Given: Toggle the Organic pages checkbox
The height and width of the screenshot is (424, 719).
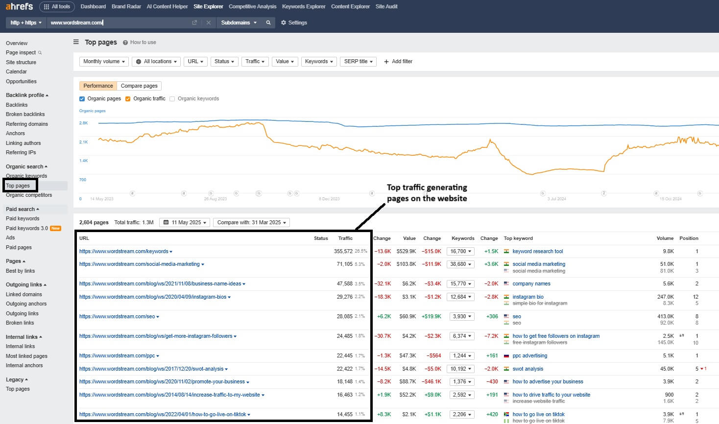Looking at the screenshot, I should pos(82,99).
